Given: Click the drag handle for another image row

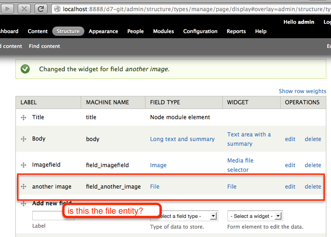Looking at the screenshot, I should [23, 186].
